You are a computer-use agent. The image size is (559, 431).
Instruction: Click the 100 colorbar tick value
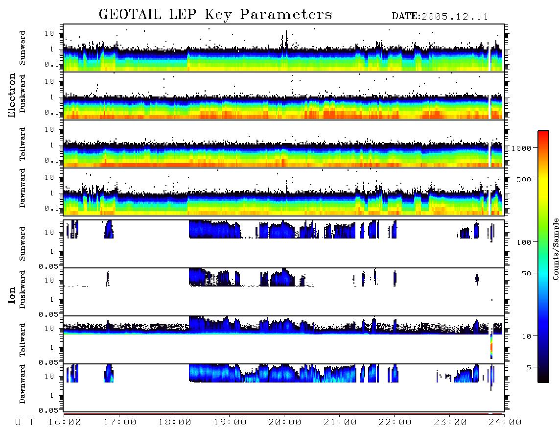click(524, 242)
